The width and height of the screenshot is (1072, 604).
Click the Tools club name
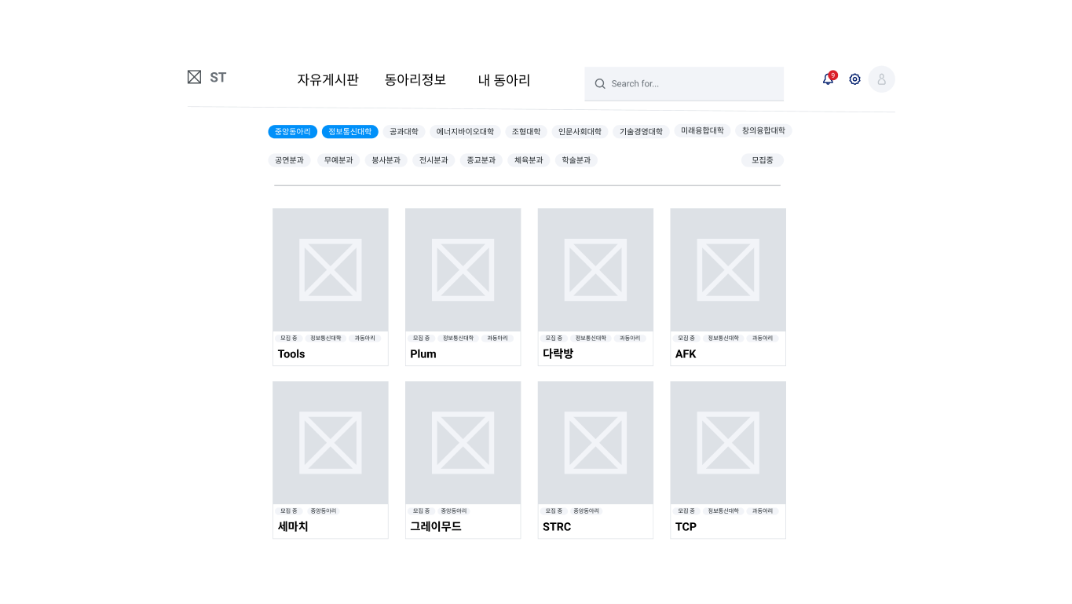[x=291, y=354]
